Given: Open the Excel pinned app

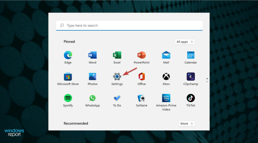Looking at the screenshot, I should coord(117,55).
